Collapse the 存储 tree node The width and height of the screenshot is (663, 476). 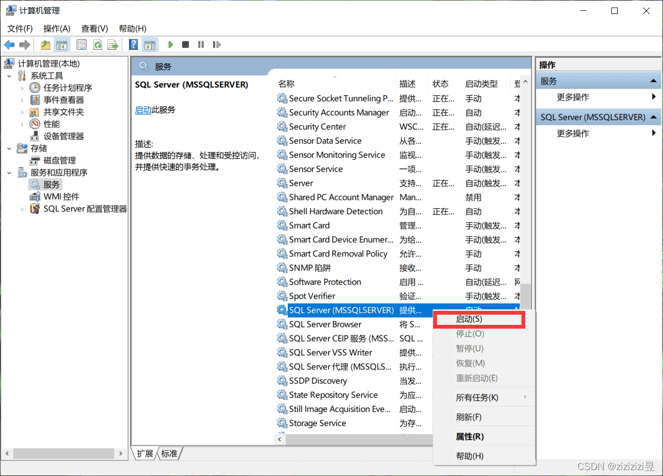tap(9, 148)
